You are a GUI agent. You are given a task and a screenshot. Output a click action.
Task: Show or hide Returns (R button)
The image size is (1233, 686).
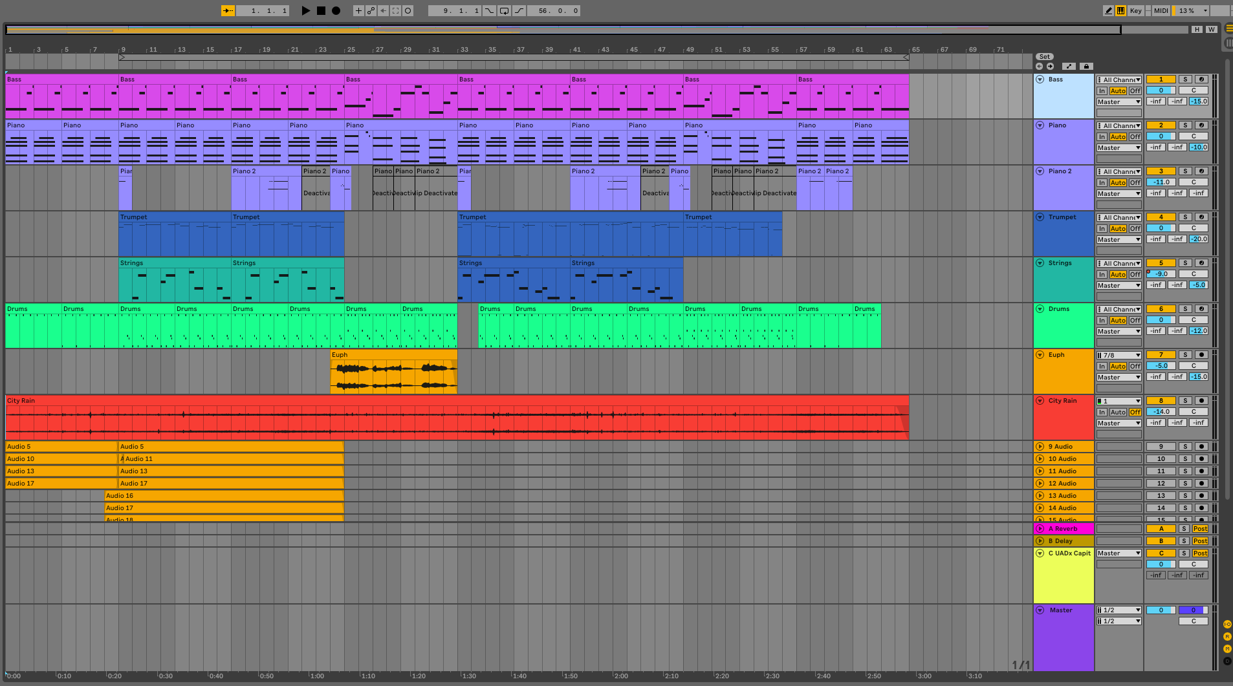(x=1227, y=636)
